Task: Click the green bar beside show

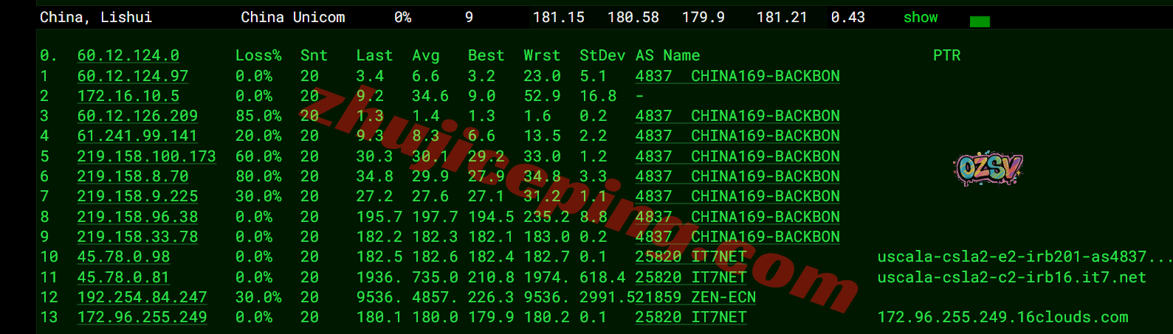Action: [979, 22]
